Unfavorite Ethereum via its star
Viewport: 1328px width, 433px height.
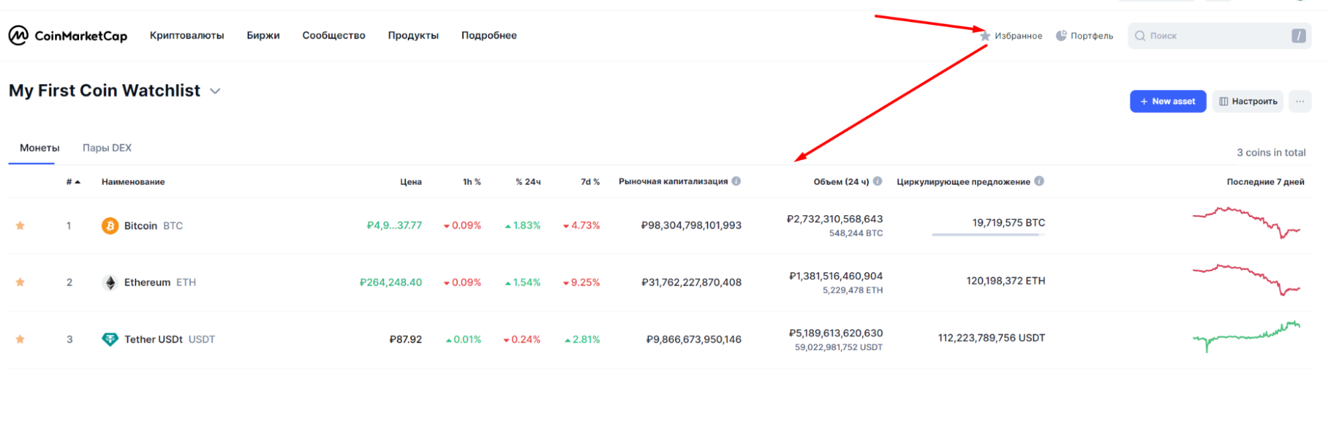(21, 282)
